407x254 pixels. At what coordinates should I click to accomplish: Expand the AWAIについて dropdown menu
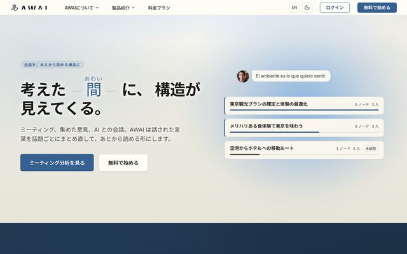81,8
